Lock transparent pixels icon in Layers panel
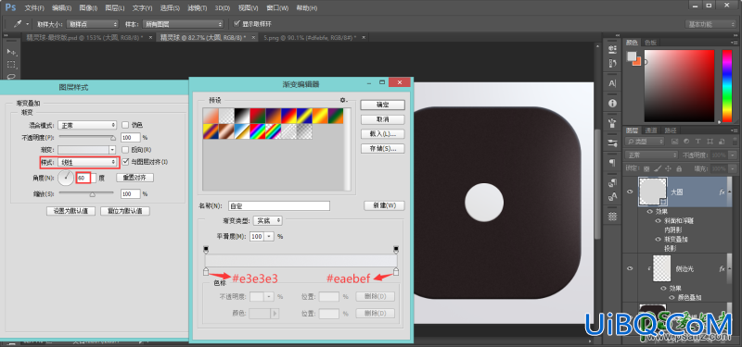Image resolution: width=742 pixels, height=347 pixels. click(646, 168)
